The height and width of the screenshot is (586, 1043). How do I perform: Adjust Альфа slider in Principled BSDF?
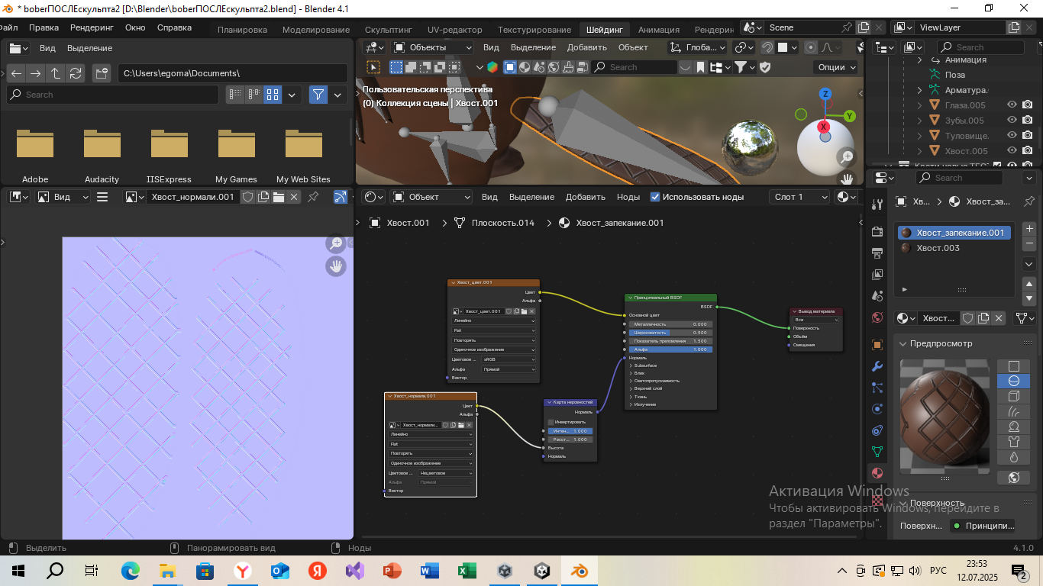[x=670, y=349]
